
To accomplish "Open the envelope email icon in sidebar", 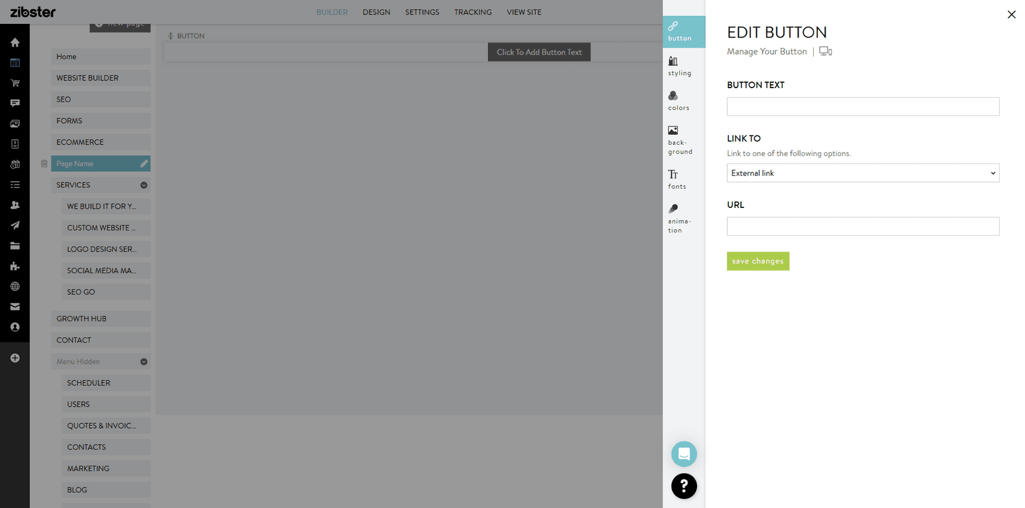I will point(14,307).
